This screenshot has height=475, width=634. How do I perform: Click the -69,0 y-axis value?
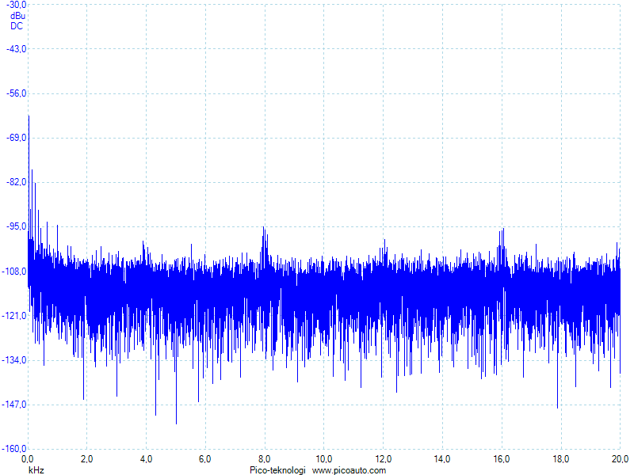coord(16,138)
